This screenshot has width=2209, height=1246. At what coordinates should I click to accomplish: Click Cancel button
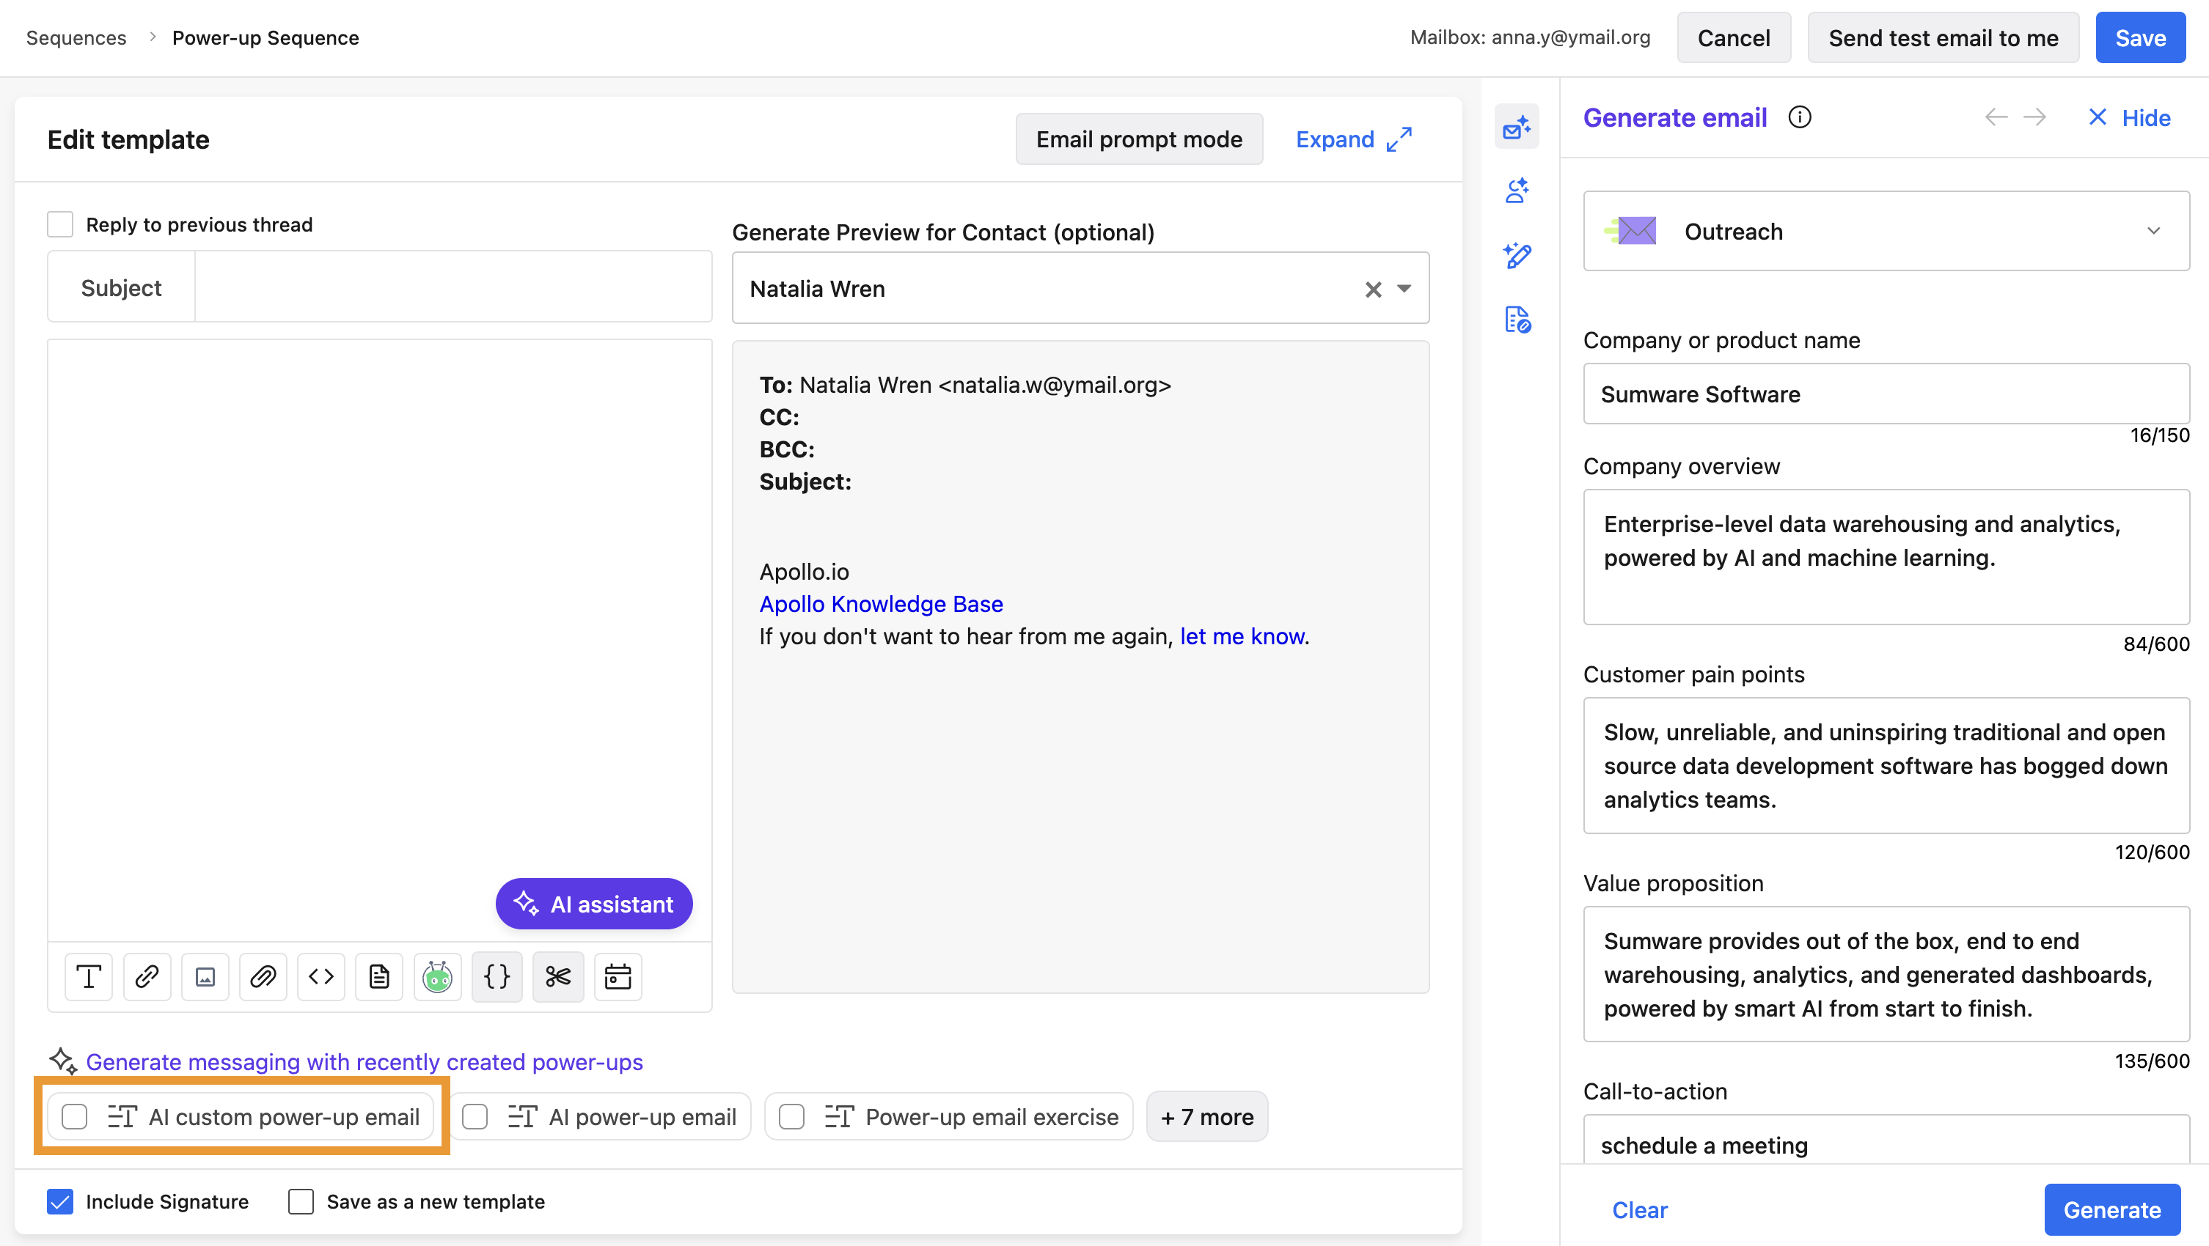(x=1733, y=37)
